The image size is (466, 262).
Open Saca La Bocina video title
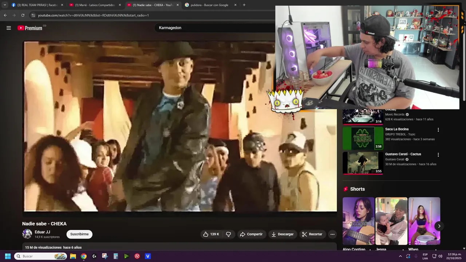[x=397, y=129]
